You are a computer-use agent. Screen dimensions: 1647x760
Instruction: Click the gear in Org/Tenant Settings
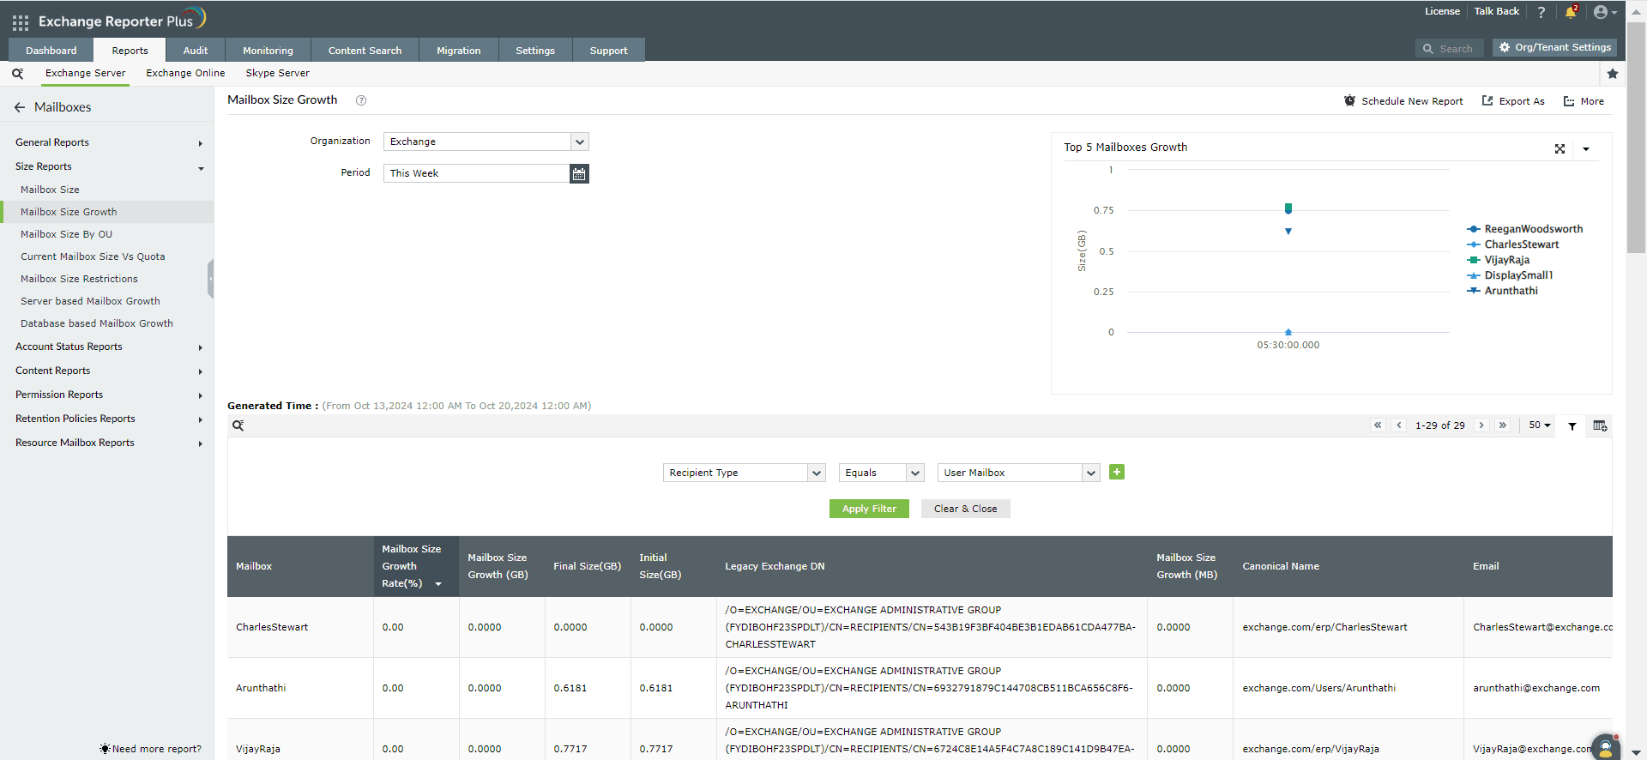[1505, 47]
